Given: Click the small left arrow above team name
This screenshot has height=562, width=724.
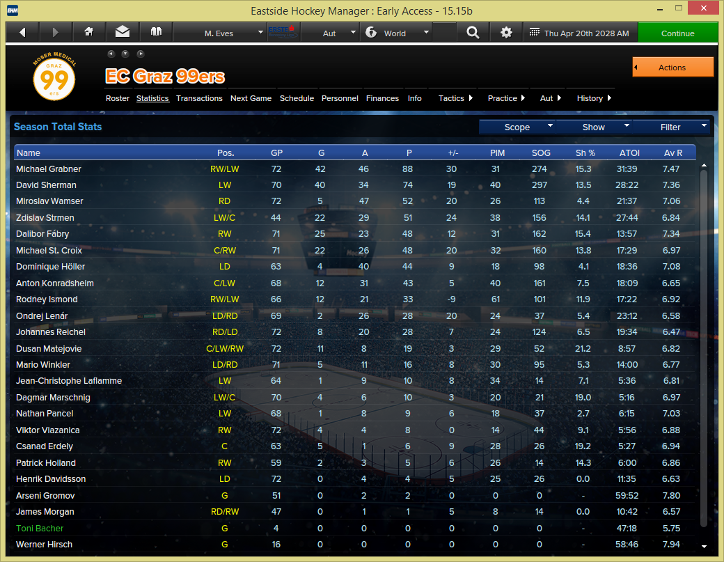Looking at the screenshot, I should (111, 54).
